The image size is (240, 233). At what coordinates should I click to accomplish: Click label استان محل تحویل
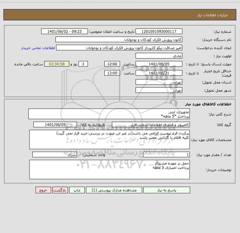coord(217,83)
